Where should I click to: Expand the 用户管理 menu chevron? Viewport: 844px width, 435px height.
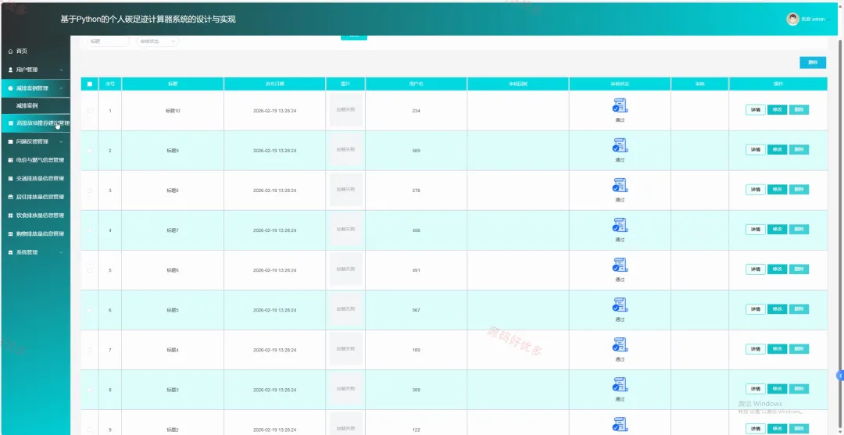[x=62, y=70]
